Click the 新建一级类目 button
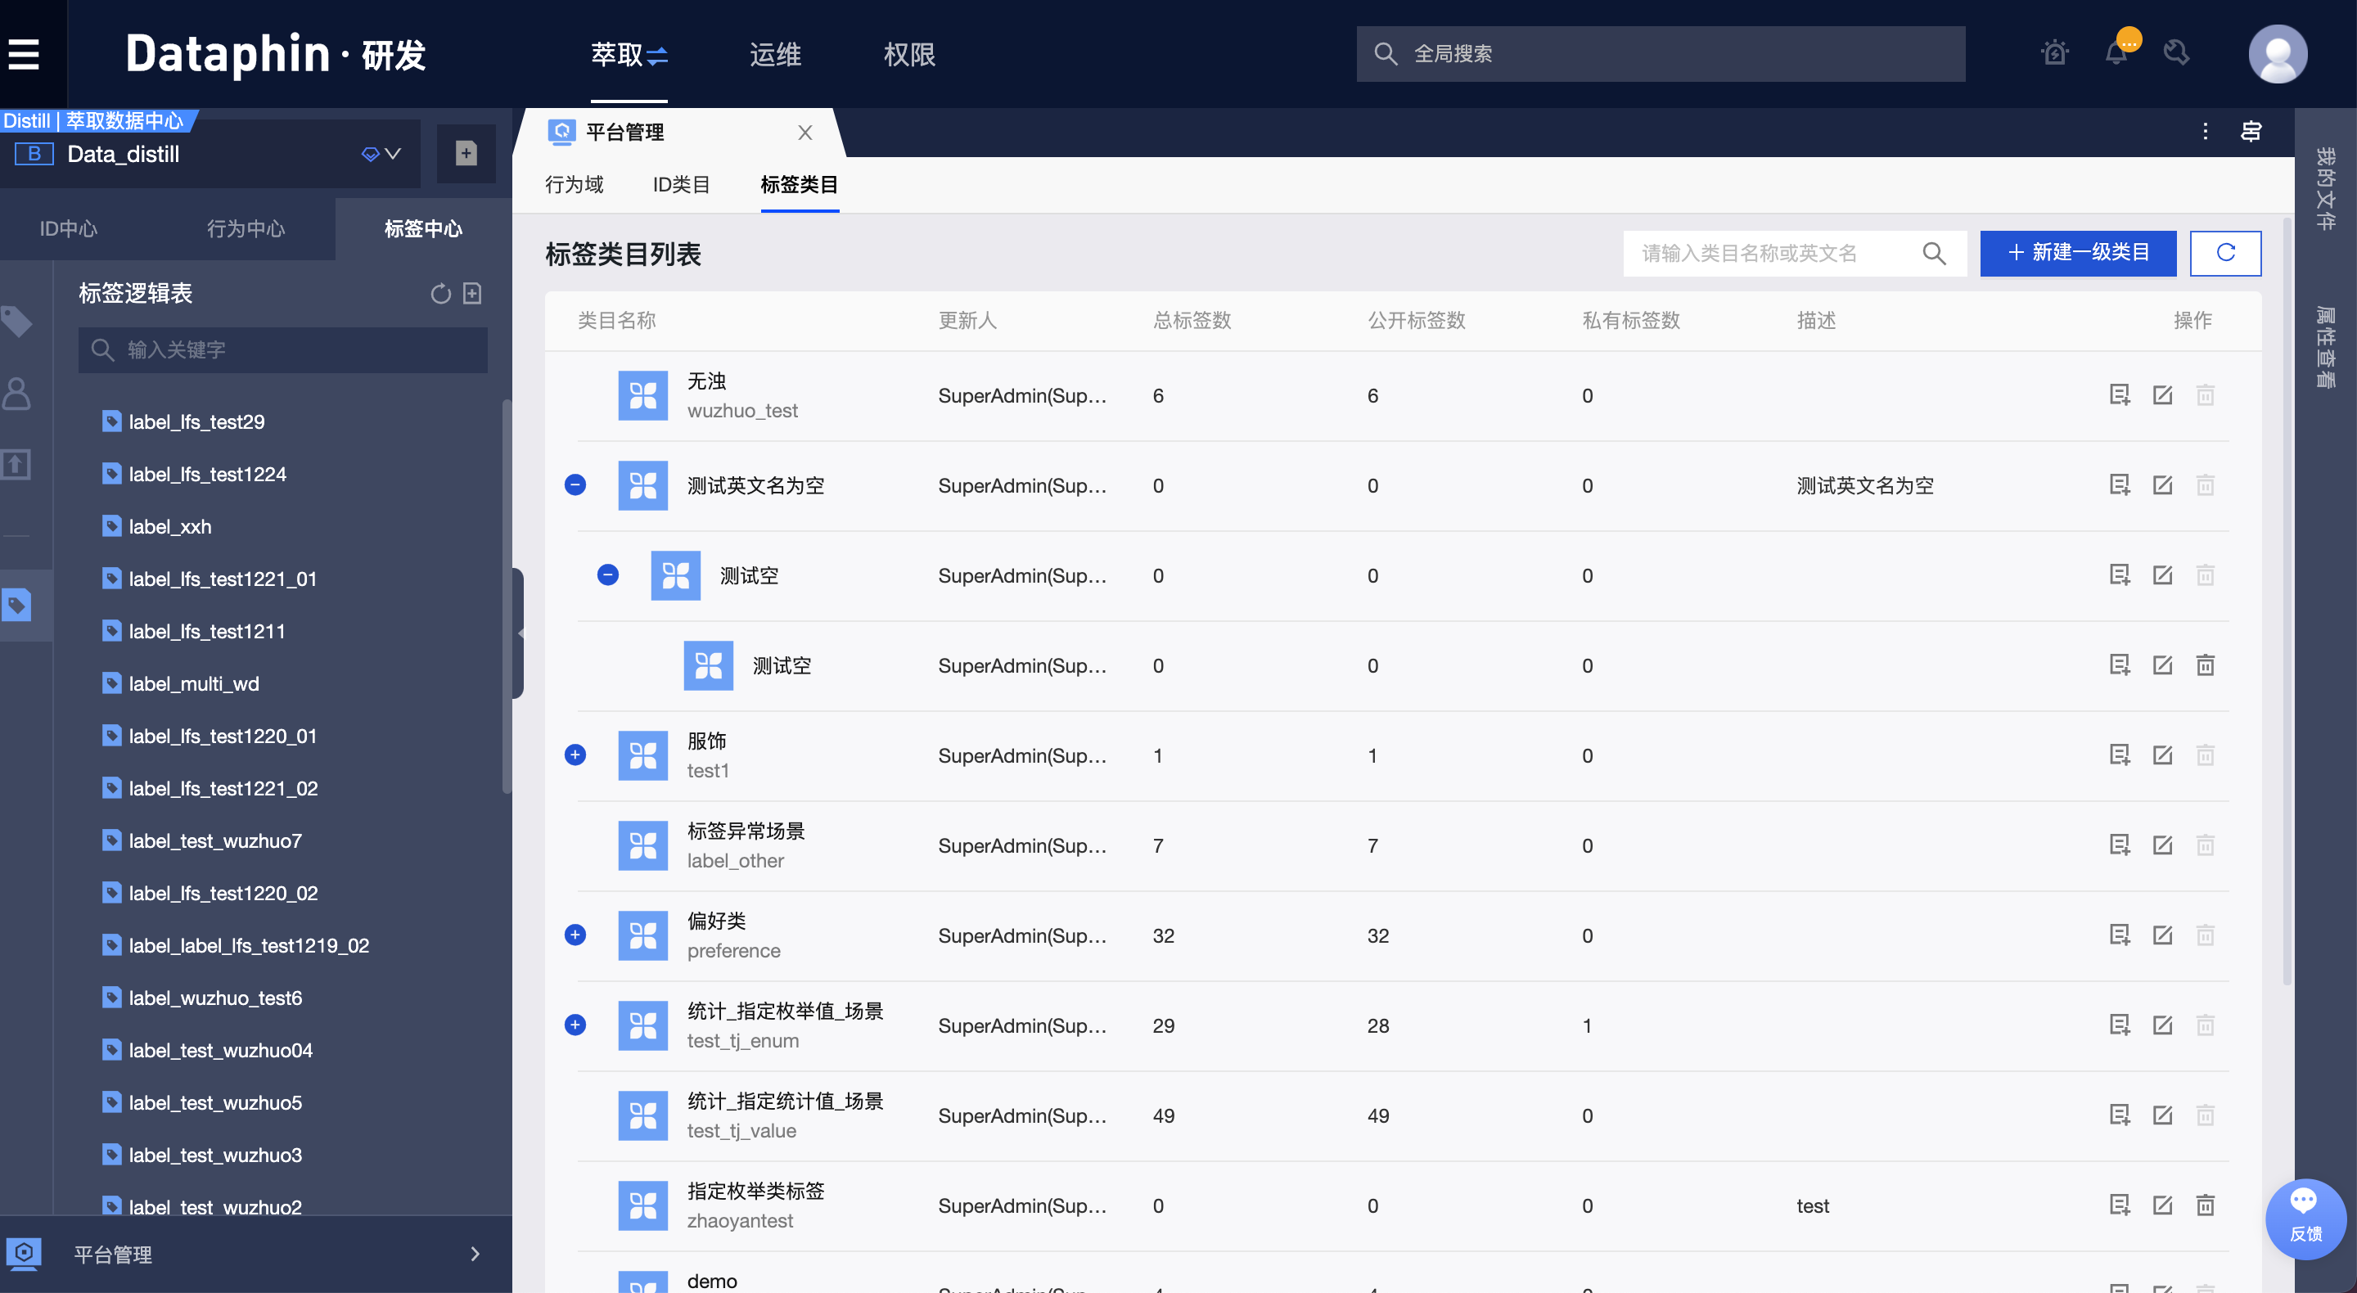This screenshot has width=2357, height=1293. point(2077,254)
